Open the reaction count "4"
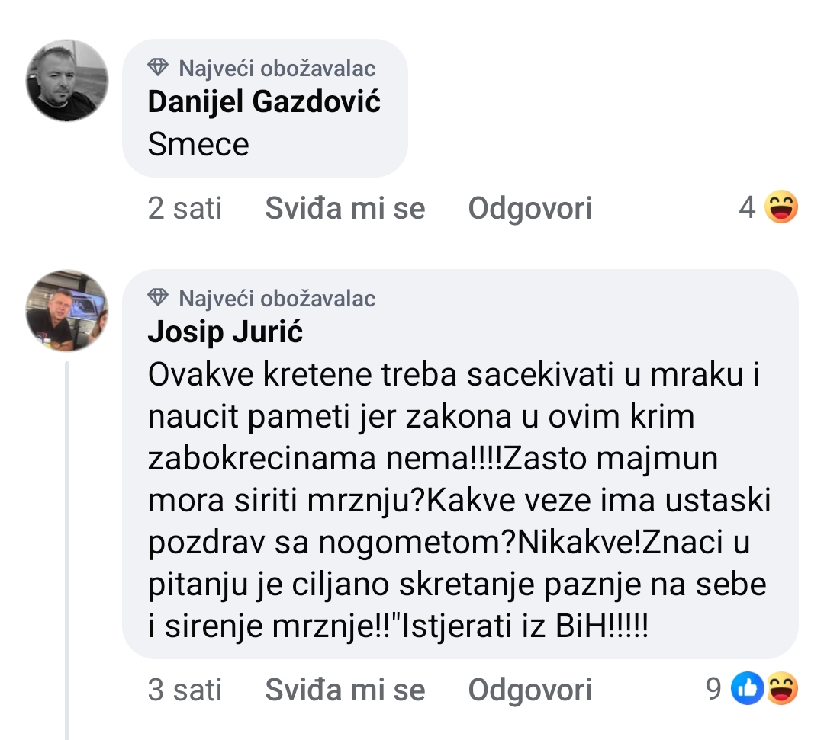The width and height of the screenshot is (824, 740). point(747,208)
